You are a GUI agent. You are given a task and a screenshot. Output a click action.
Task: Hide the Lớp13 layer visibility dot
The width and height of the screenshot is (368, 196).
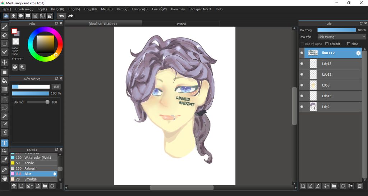click(302, 64)
